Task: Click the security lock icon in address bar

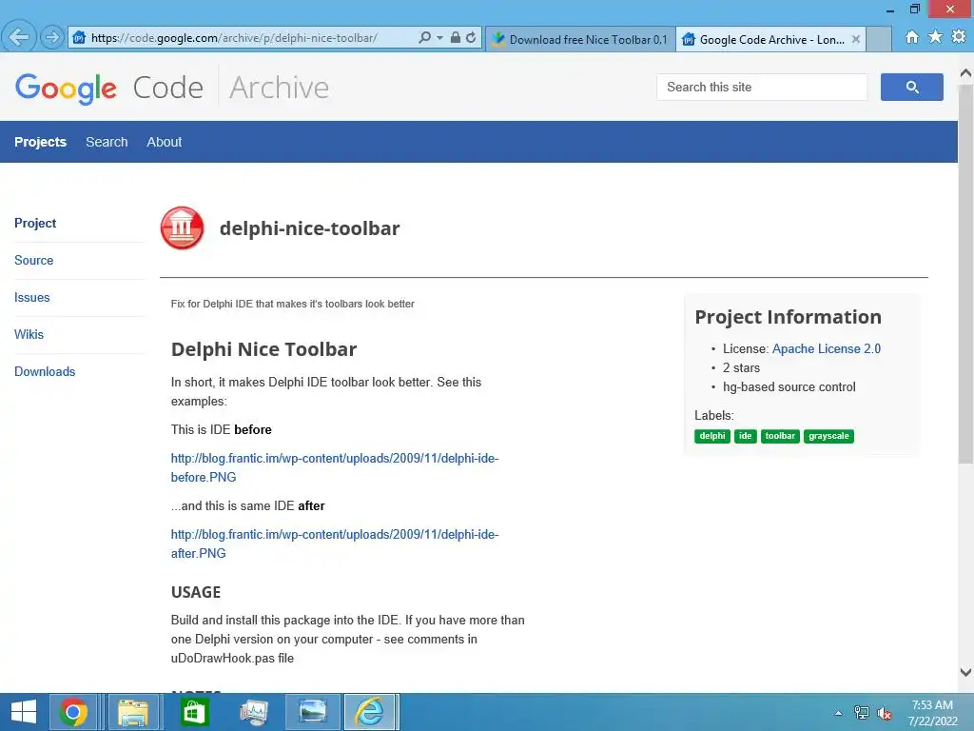Action: pyautogui.click(x=456, y=38)
